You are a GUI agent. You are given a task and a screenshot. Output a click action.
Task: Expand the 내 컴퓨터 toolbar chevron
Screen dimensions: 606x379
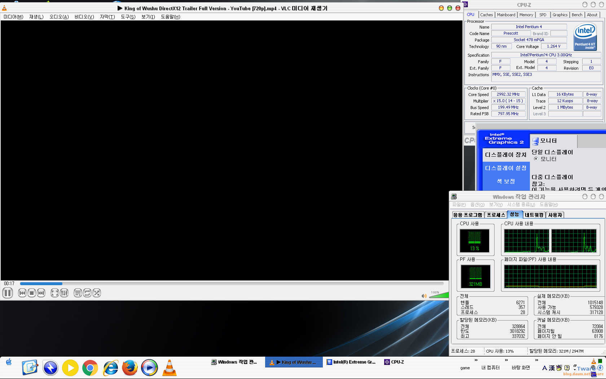(506, 360)
